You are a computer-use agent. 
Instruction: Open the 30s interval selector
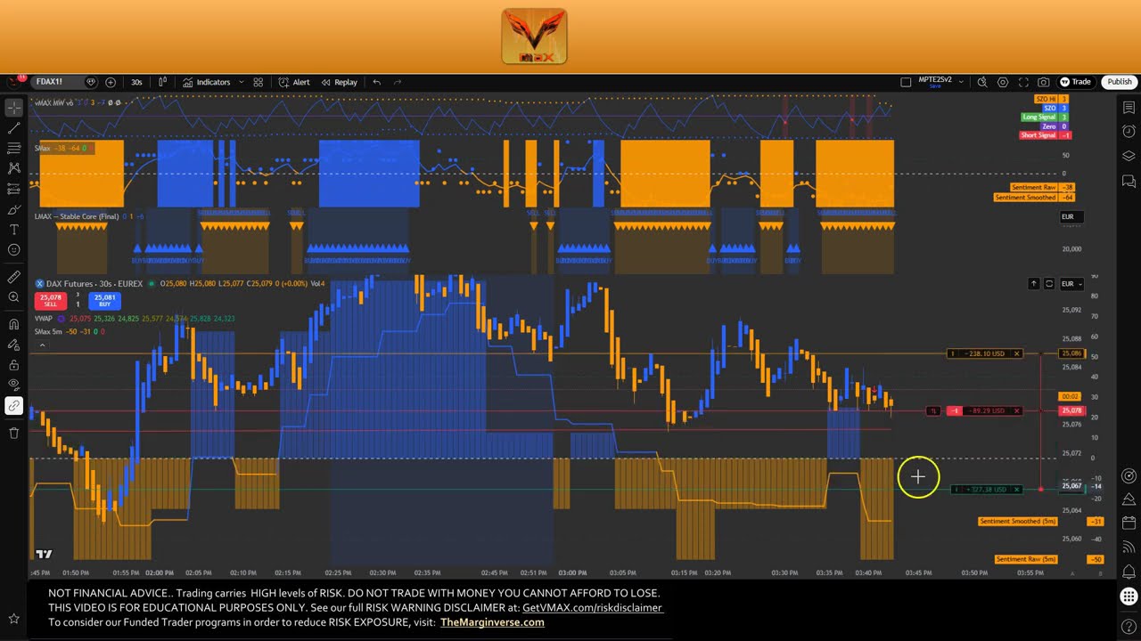(x=136, y=82)
